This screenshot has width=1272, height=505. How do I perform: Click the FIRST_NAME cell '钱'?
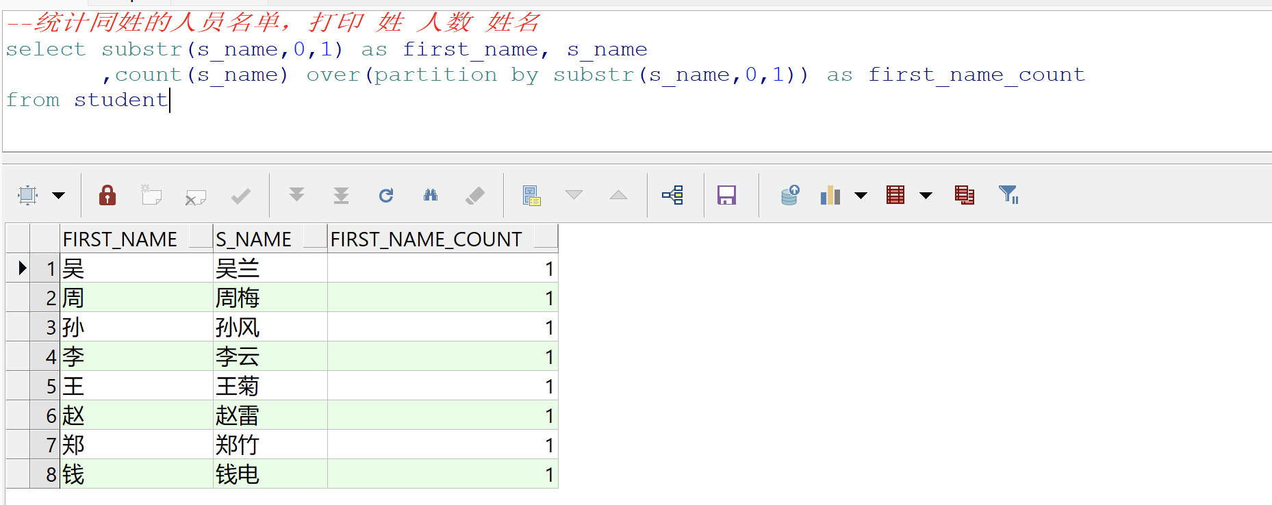click(x=136, y=474)
